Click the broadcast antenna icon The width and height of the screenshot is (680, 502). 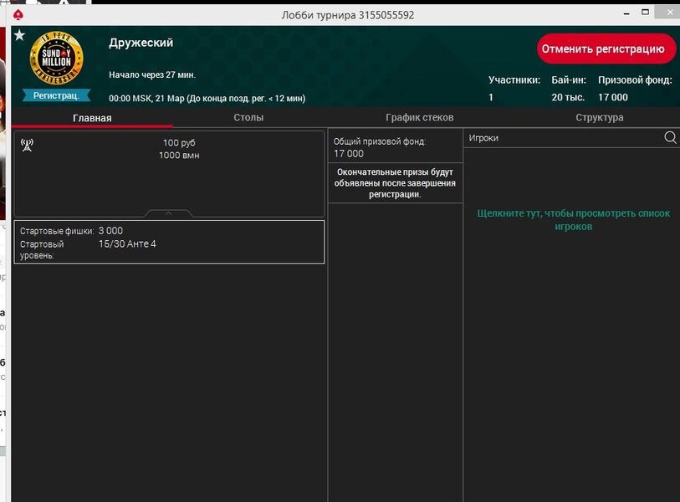[27, 145]
